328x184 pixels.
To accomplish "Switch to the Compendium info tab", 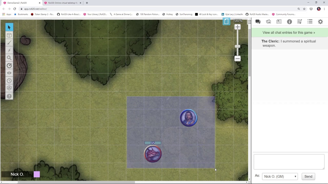I will (x=289, y=22).
